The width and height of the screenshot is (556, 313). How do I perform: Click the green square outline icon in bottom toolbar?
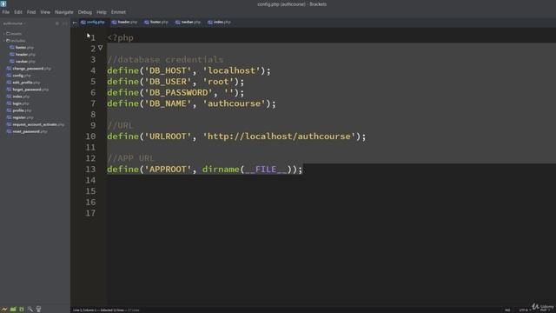[x=22, y=310]
